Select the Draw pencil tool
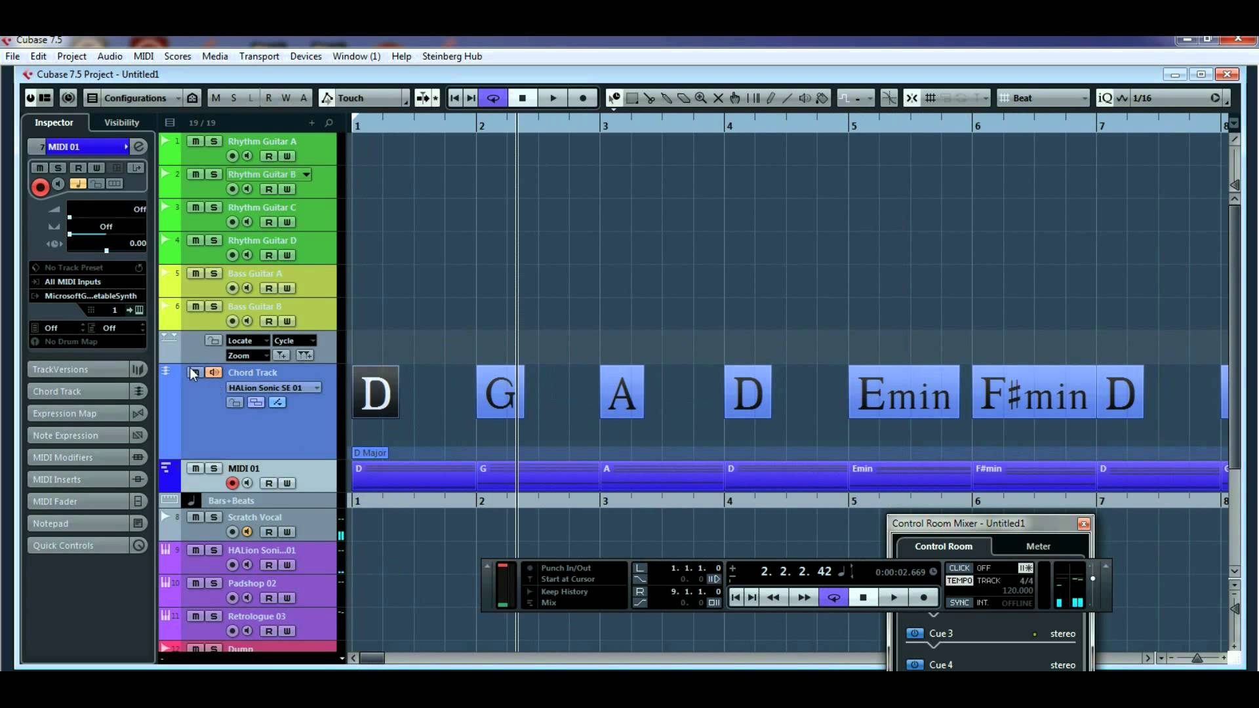Viewport: 1259px width, 708px height. coord(770,98)
